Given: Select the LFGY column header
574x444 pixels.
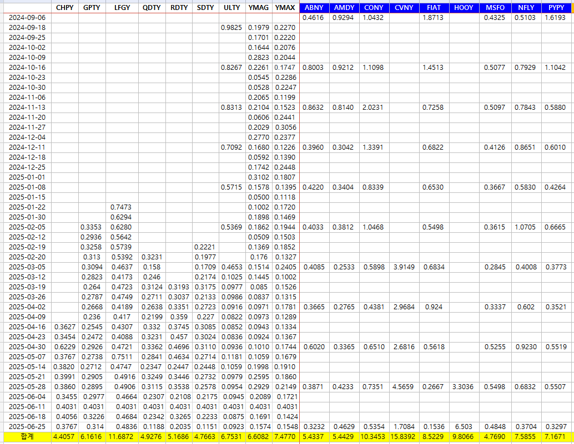Looking at the screenshot, I should [x=122, y=8].
